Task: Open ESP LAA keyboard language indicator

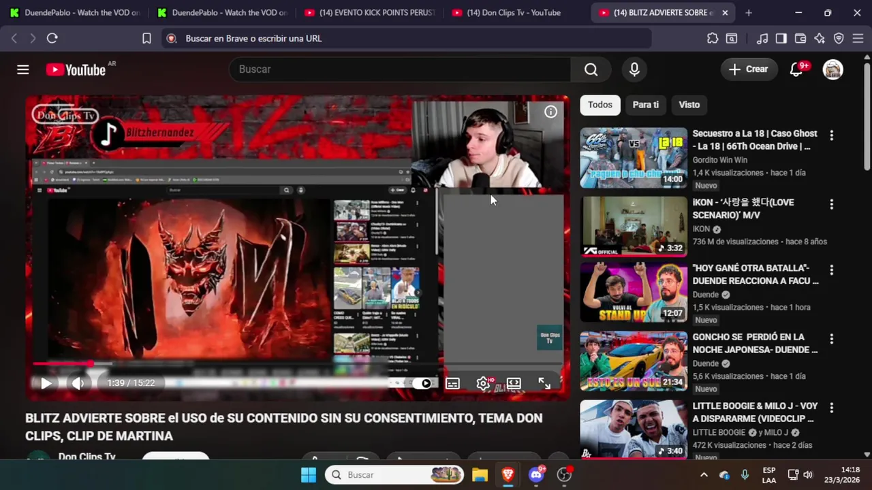Action: [x=768, y=474]
